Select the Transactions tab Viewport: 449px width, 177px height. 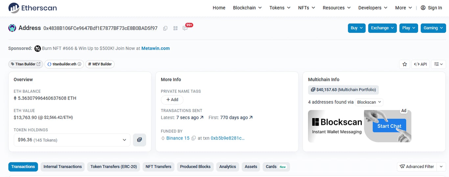(x=23, y=166)
